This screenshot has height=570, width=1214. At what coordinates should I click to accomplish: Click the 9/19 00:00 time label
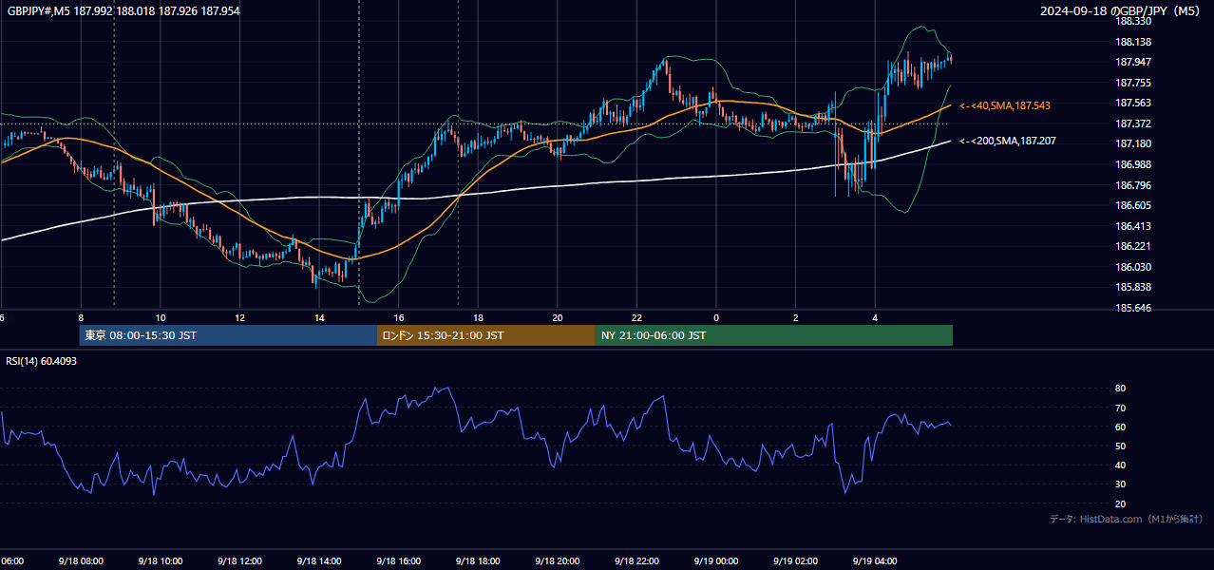[716, 561]
